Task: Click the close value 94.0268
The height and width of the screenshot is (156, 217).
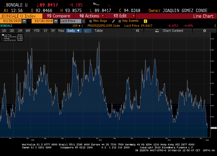Action: [132, 11]
